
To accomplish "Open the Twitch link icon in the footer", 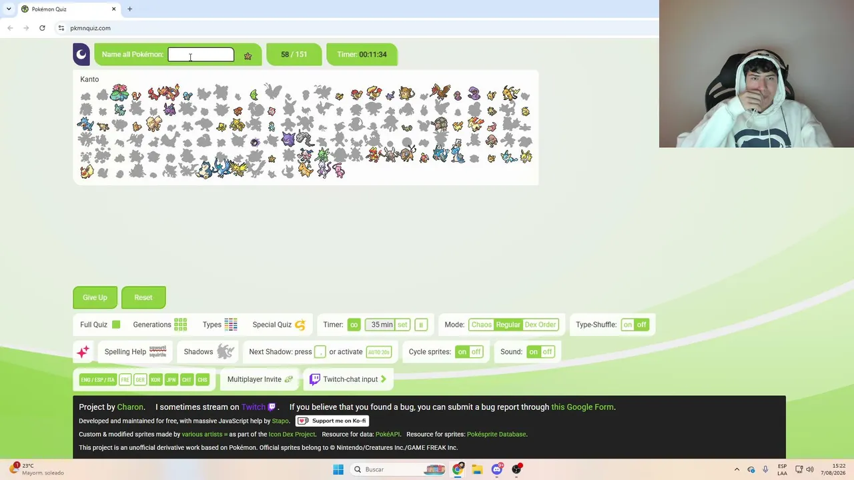I will [x=272, y=407].
